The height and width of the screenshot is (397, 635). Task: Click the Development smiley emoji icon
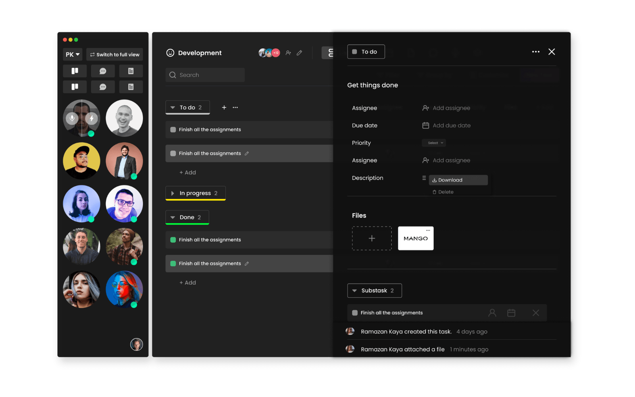[x=170, y=53]
